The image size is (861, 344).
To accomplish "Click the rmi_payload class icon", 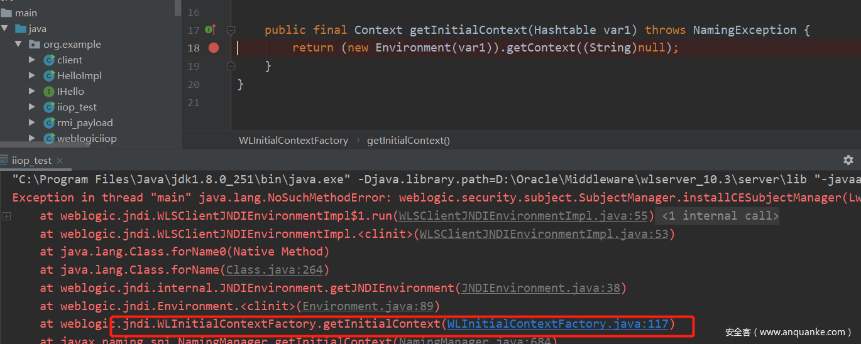I will click(49, 123).
